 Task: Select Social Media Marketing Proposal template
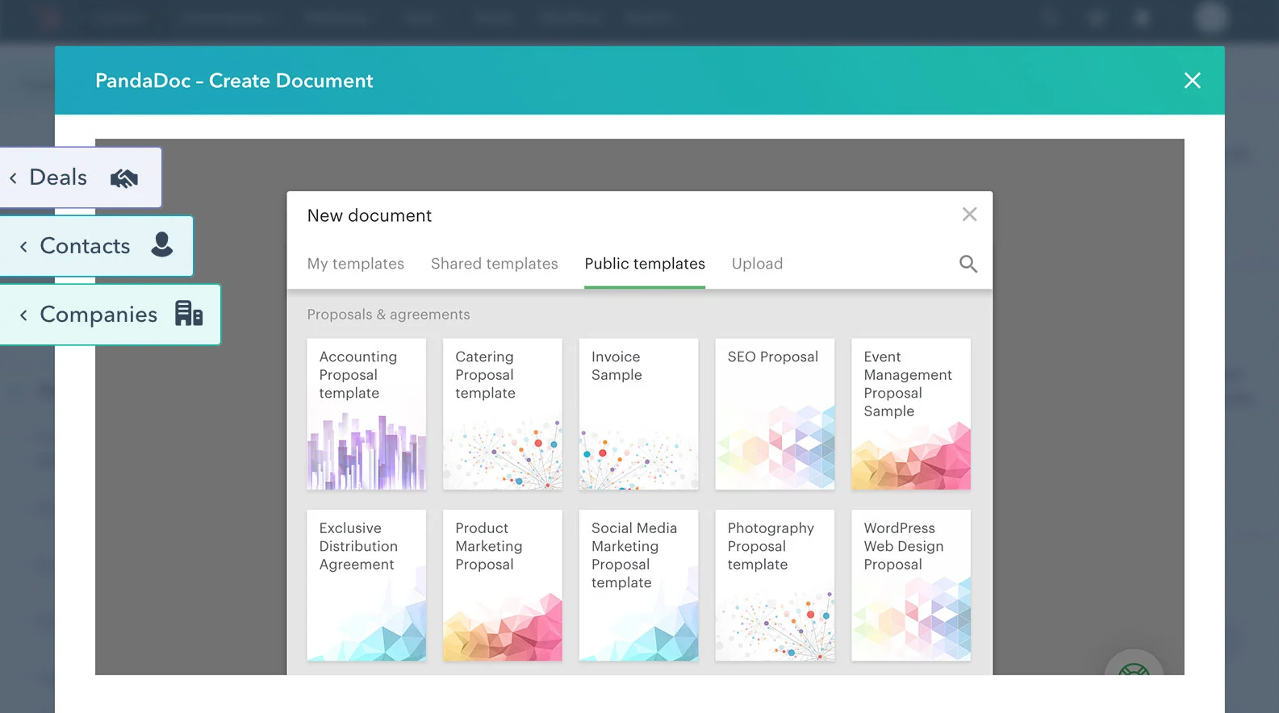638,585
